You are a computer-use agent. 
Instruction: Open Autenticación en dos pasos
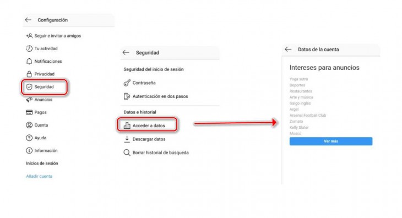click(x=156, y=96)
